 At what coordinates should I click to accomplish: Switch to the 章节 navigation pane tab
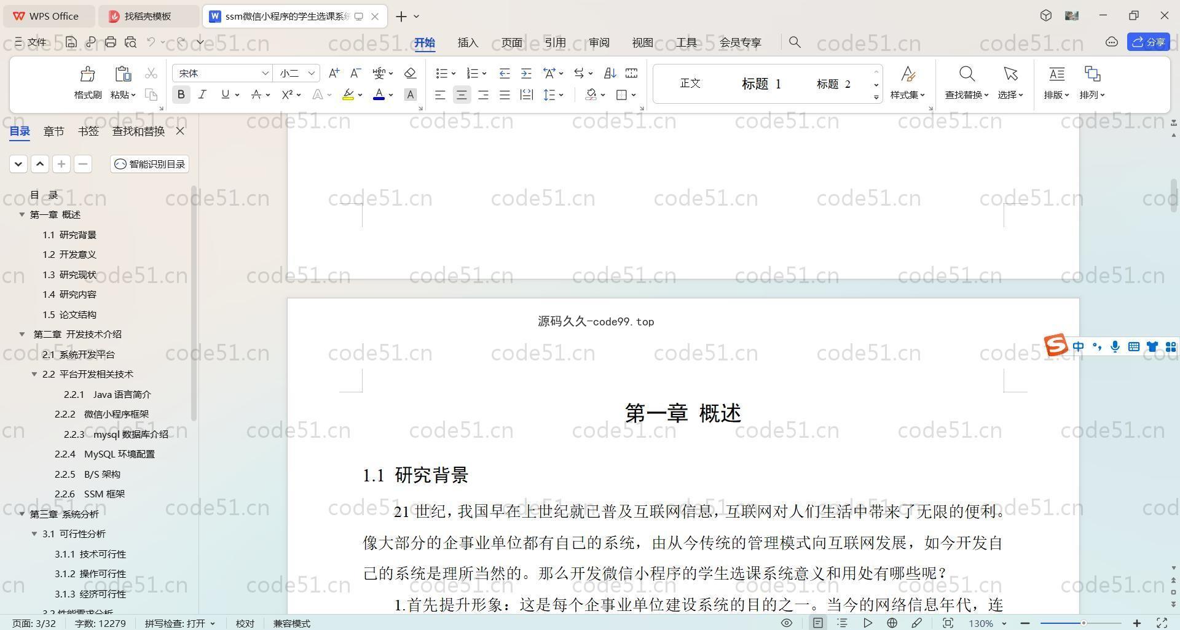[53, 131]
